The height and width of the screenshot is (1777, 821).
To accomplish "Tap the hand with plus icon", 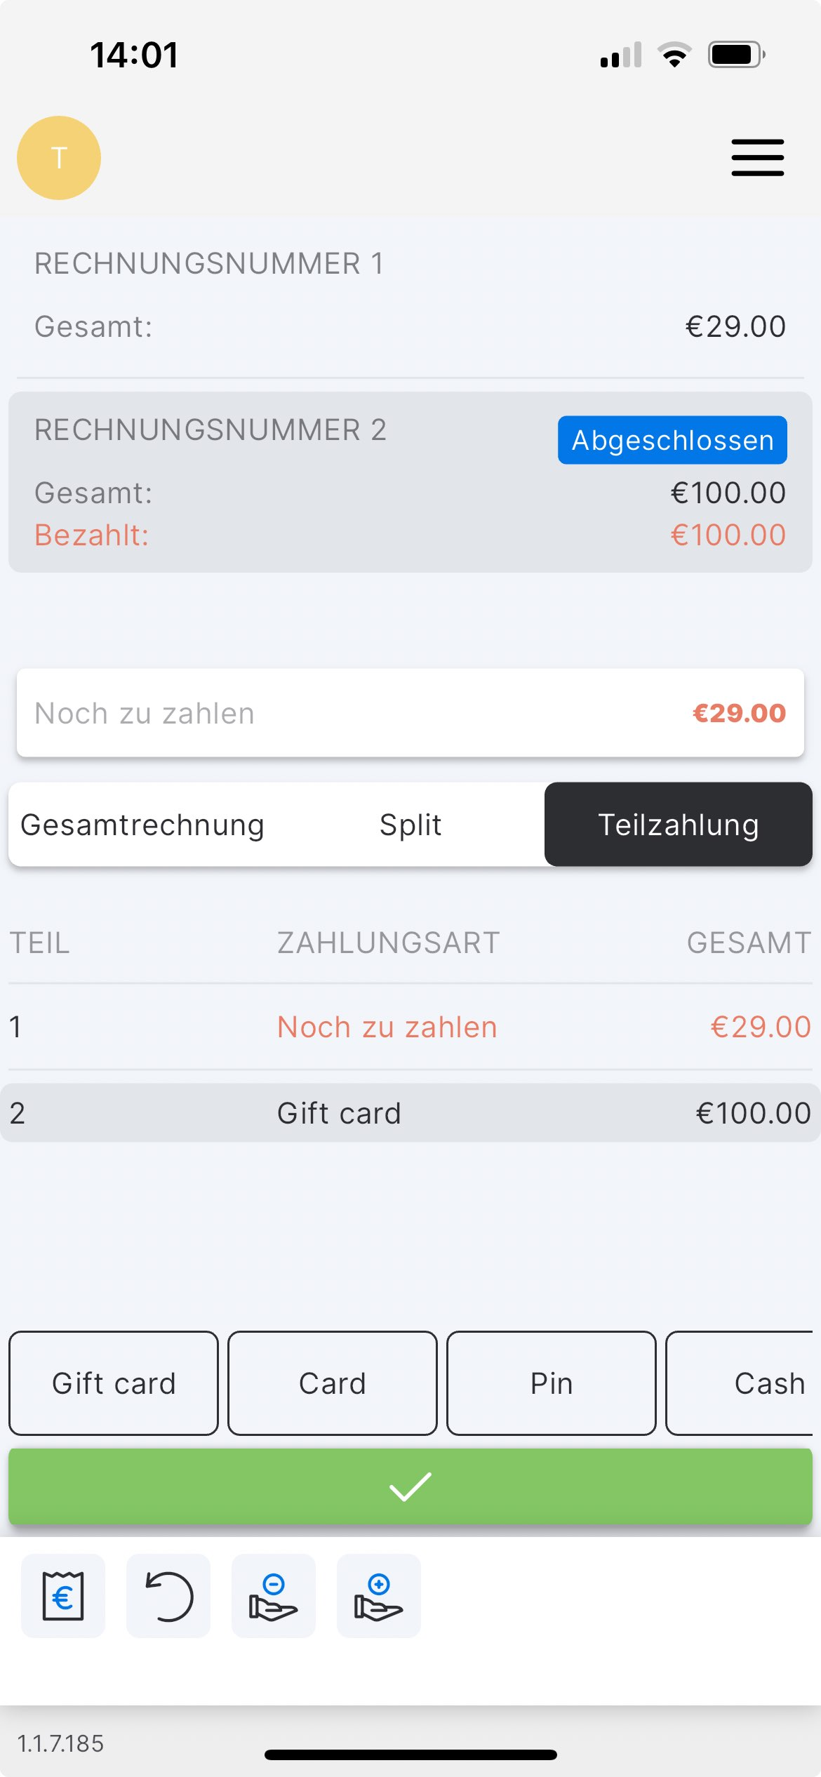I will coord(379,1596).
